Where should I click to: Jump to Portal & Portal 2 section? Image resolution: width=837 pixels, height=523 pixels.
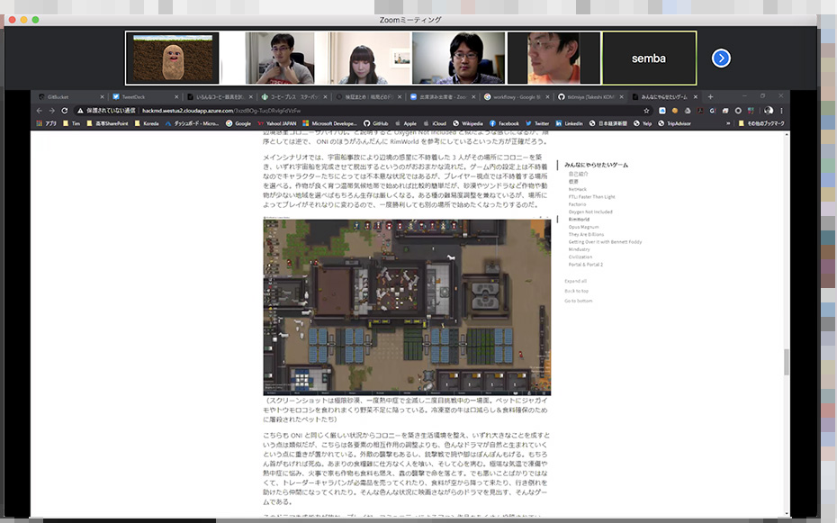click(x=585, y=264)
